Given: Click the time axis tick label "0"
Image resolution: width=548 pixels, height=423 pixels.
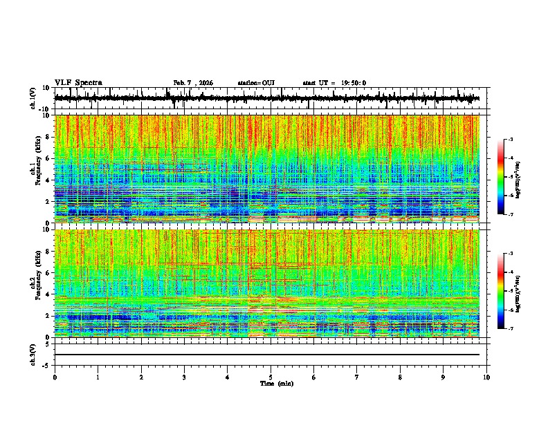Looking at the screenshot, I should coord(55,377).
